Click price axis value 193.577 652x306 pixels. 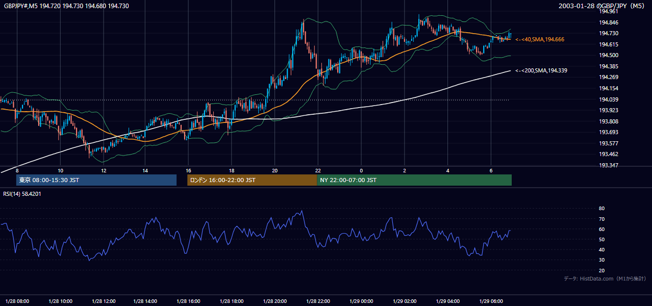pos(609,143)
